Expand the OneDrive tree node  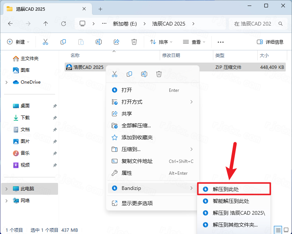tap(6, 82)
